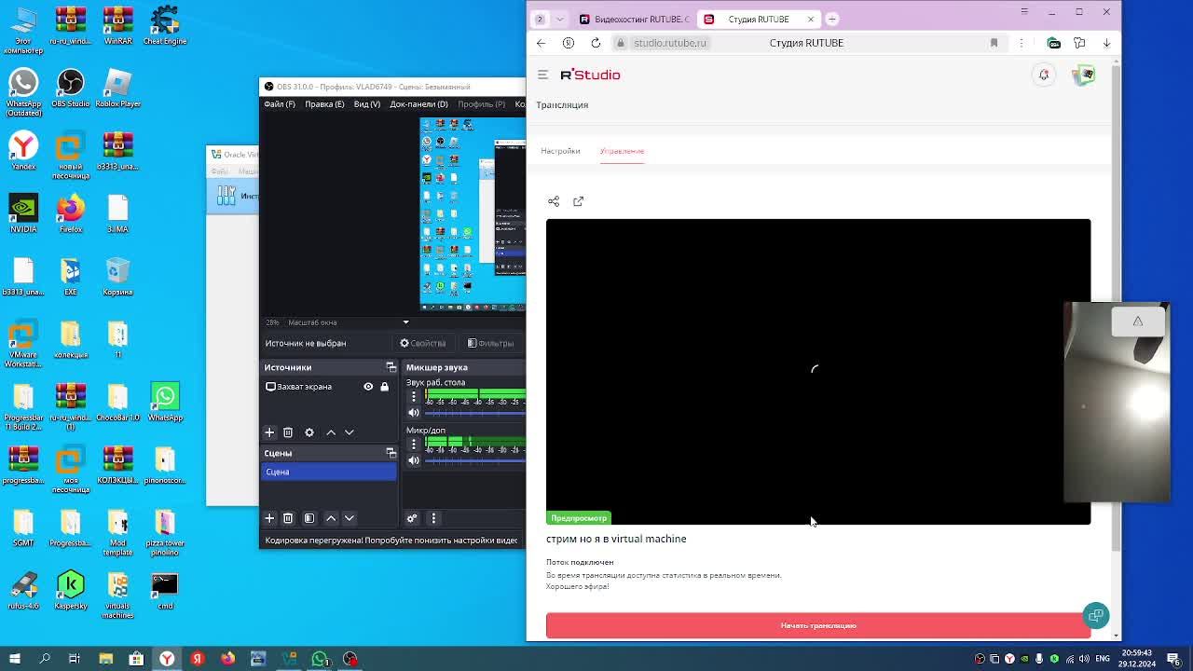Delete selected source with Sources trash icon

click(288, 432)
